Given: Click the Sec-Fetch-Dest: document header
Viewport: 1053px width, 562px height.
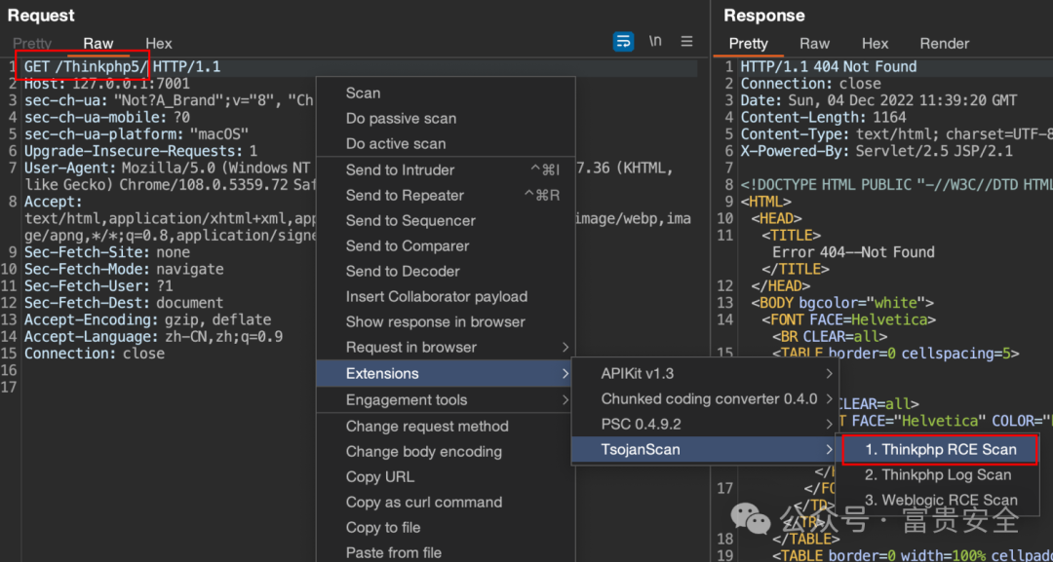Looking at the screenshot, I should coord(124,303).
